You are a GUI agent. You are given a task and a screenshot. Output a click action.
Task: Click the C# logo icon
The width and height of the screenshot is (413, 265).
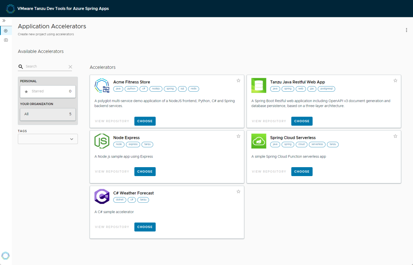[102, 196]
